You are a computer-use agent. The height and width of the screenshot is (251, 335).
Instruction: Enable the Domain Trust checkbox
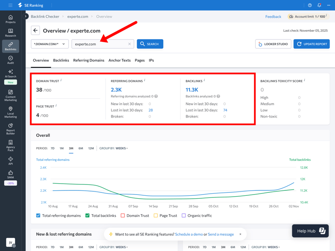click(123, 215)
